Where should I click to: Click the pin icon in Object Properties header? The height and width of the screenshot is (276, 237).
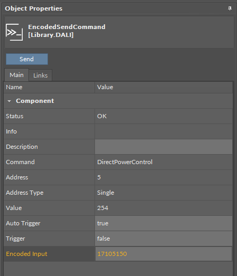(230, 8)
